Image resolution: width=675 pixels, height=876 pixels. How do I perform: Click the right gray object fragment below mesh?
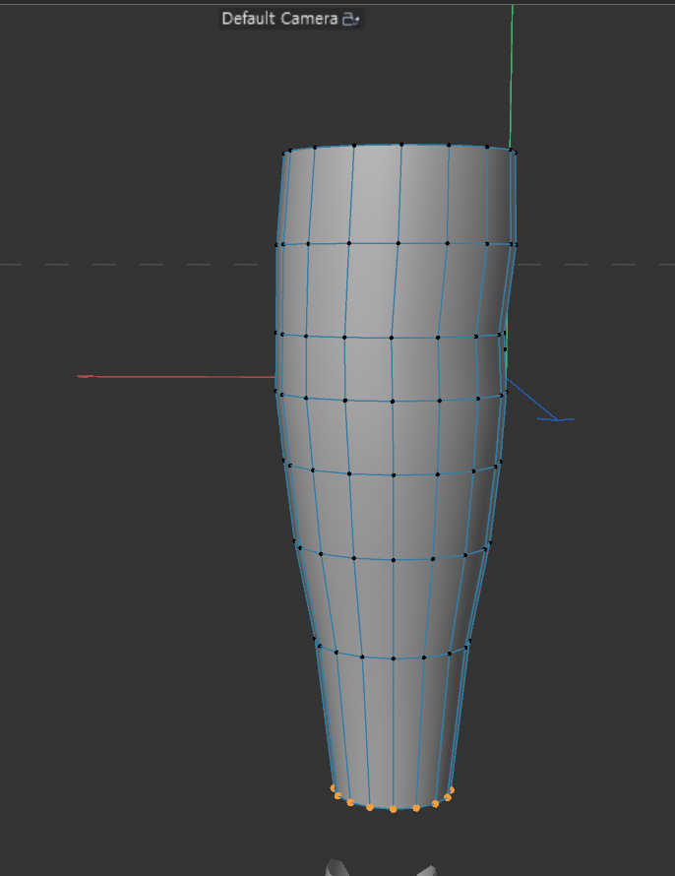(x=423, y=870)
